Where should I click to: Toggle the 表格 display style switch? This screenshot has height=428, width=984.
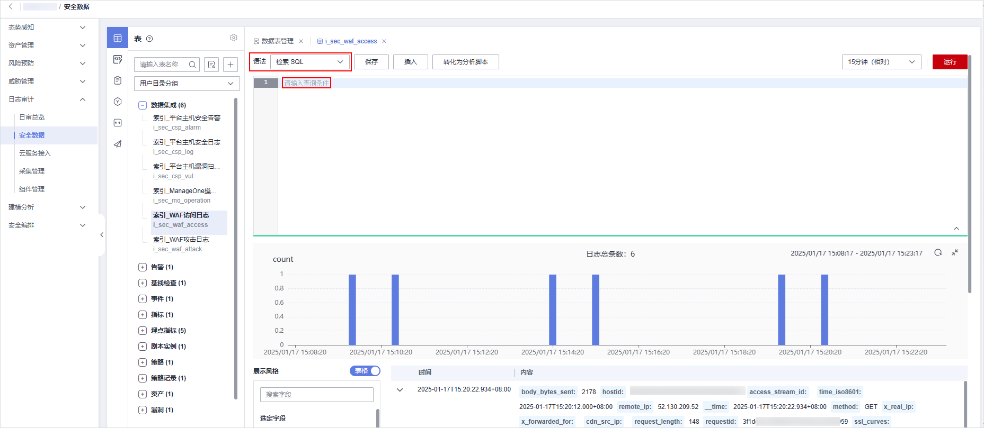[365, 371]
